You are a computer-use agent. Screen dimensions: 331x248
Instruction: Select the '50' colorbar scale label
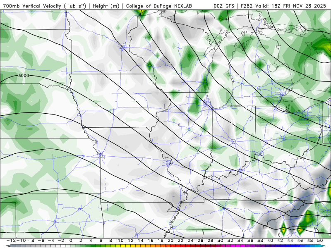pos(320,241)
